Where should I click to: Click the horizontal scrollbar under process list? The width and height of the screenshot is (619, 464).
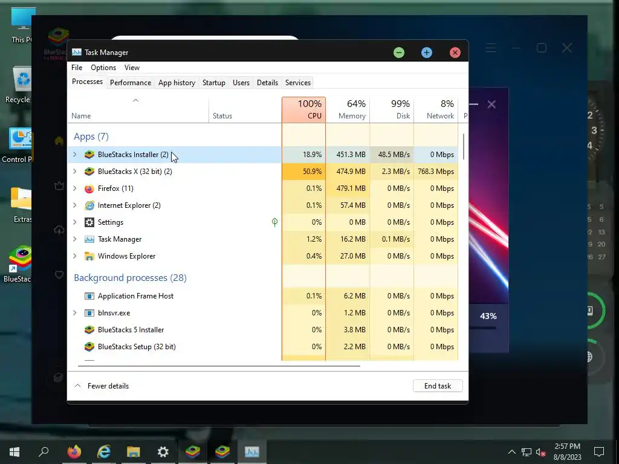219,366
